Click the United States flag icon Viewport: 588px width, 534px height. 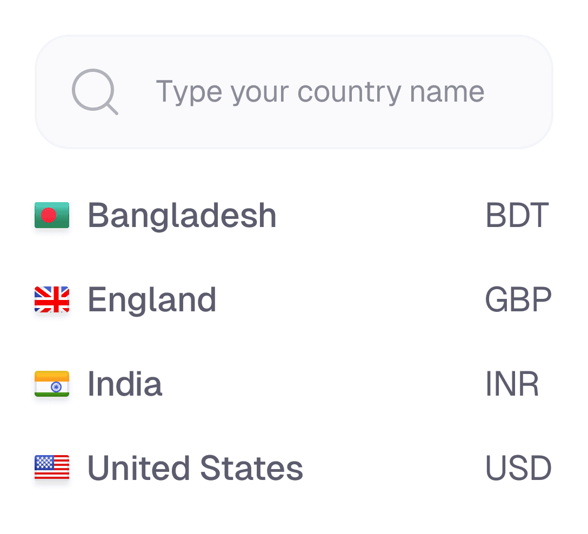52,468
